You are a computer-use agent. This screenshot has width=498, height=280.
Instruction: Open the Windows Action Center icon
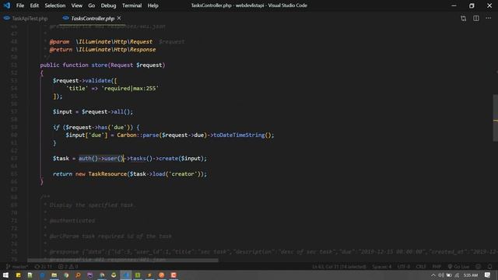[x=488, y=275]
